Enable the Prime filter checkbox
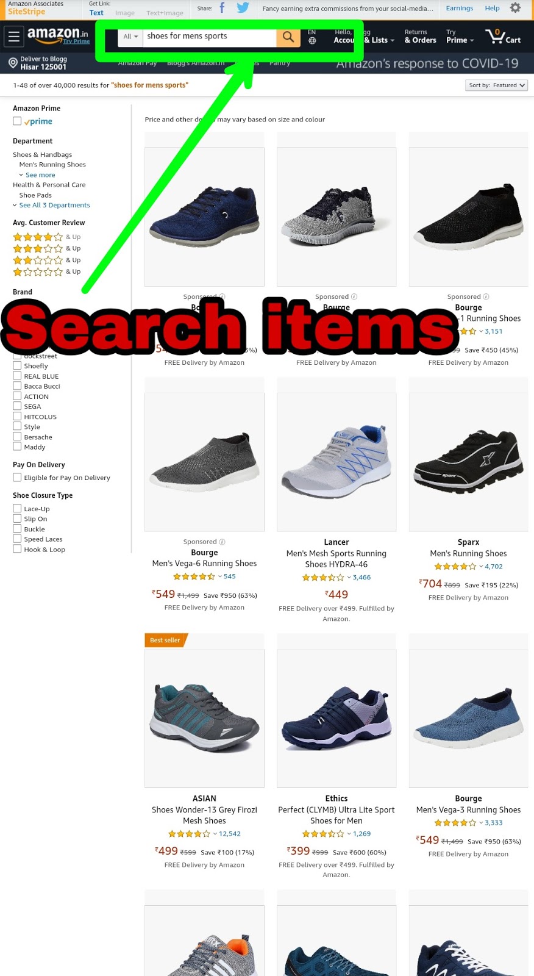Image resolution: width=534 pixels, height=976 pixels. click(17, 121)
